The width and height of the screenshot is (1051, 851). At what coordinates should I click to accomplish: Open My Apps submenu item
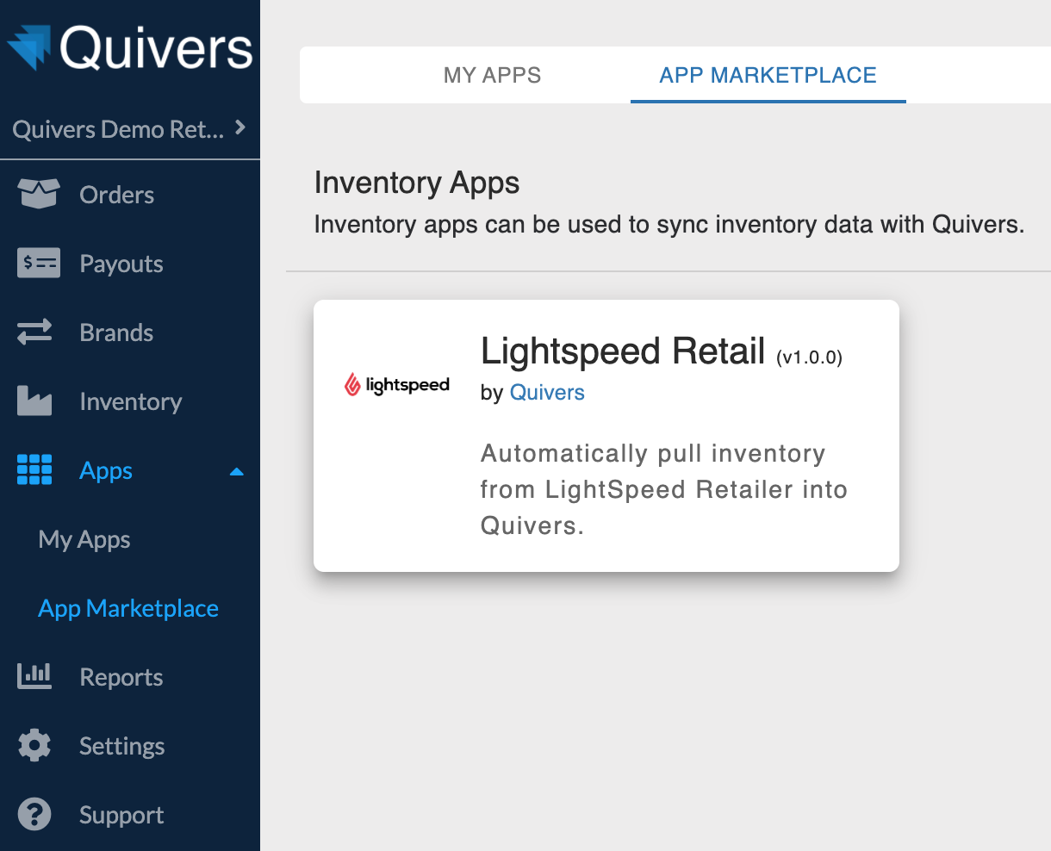[x=84, y=540]
